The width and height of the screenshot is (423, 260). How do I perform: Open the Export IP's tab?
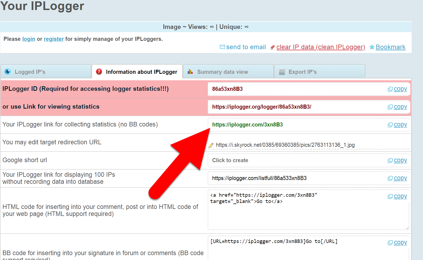pyautogui.click(x=320, y=72)
